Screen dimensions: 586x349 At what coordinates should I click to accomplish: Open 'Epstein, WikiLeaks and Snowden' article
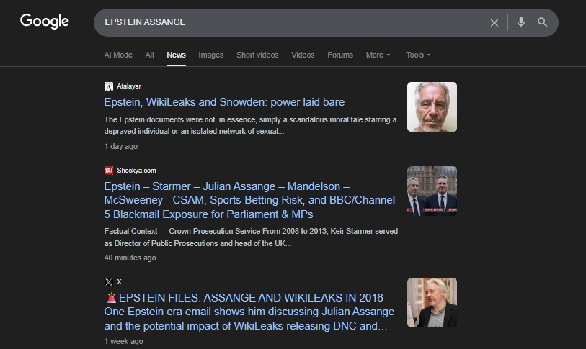[x=224, y=102]
